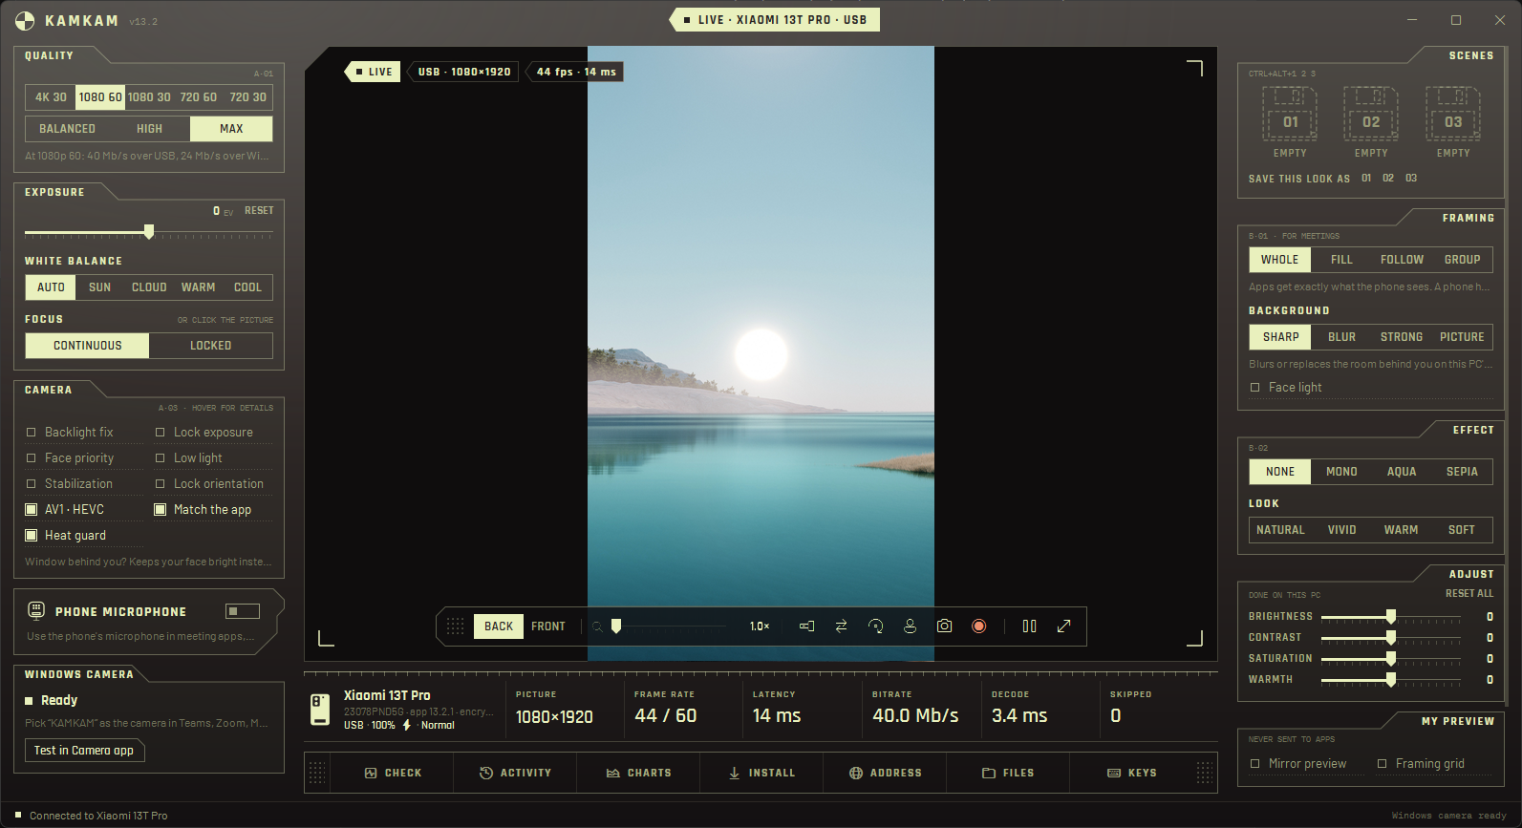This screenshot has width=1522, height=828.
Task: Click the rotate icon in preview toolbar
Action: tap(875, 626)
